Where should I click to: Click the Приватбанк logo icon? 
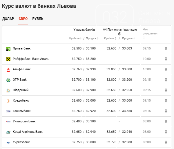8,49
